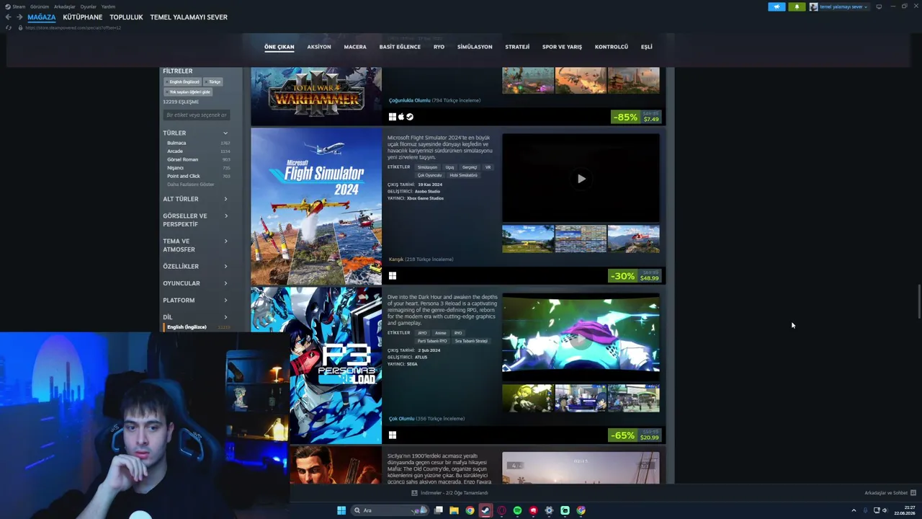Click the Windows platform icon under Flight Simulator
The height and width of the screenshot is (519, 922).
point(393,275)
